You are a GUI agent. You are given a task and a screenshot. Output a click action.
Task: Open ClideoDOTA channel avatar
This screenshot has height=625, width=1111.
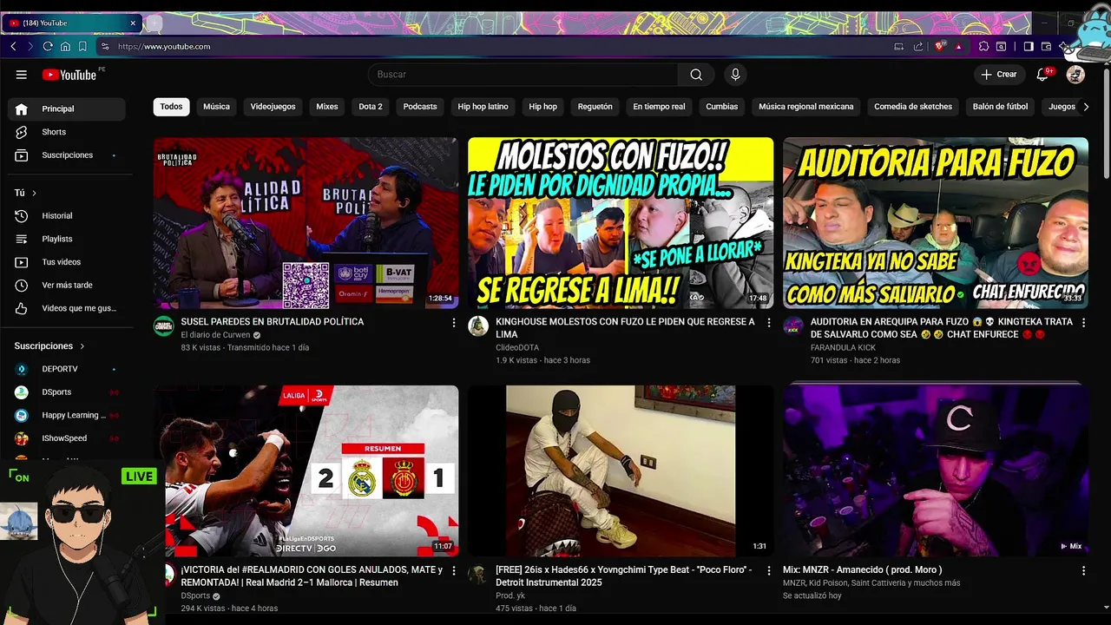point(478,326)
